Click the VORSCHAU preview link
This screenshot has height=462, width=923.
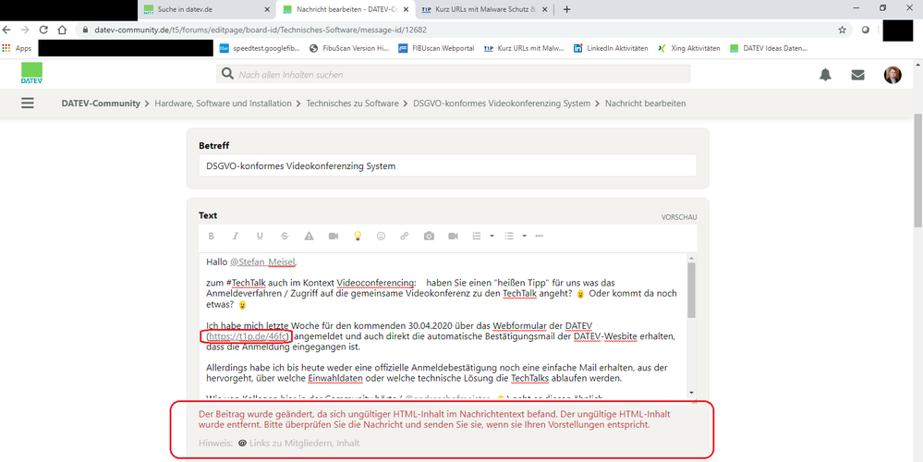point(678,217)
